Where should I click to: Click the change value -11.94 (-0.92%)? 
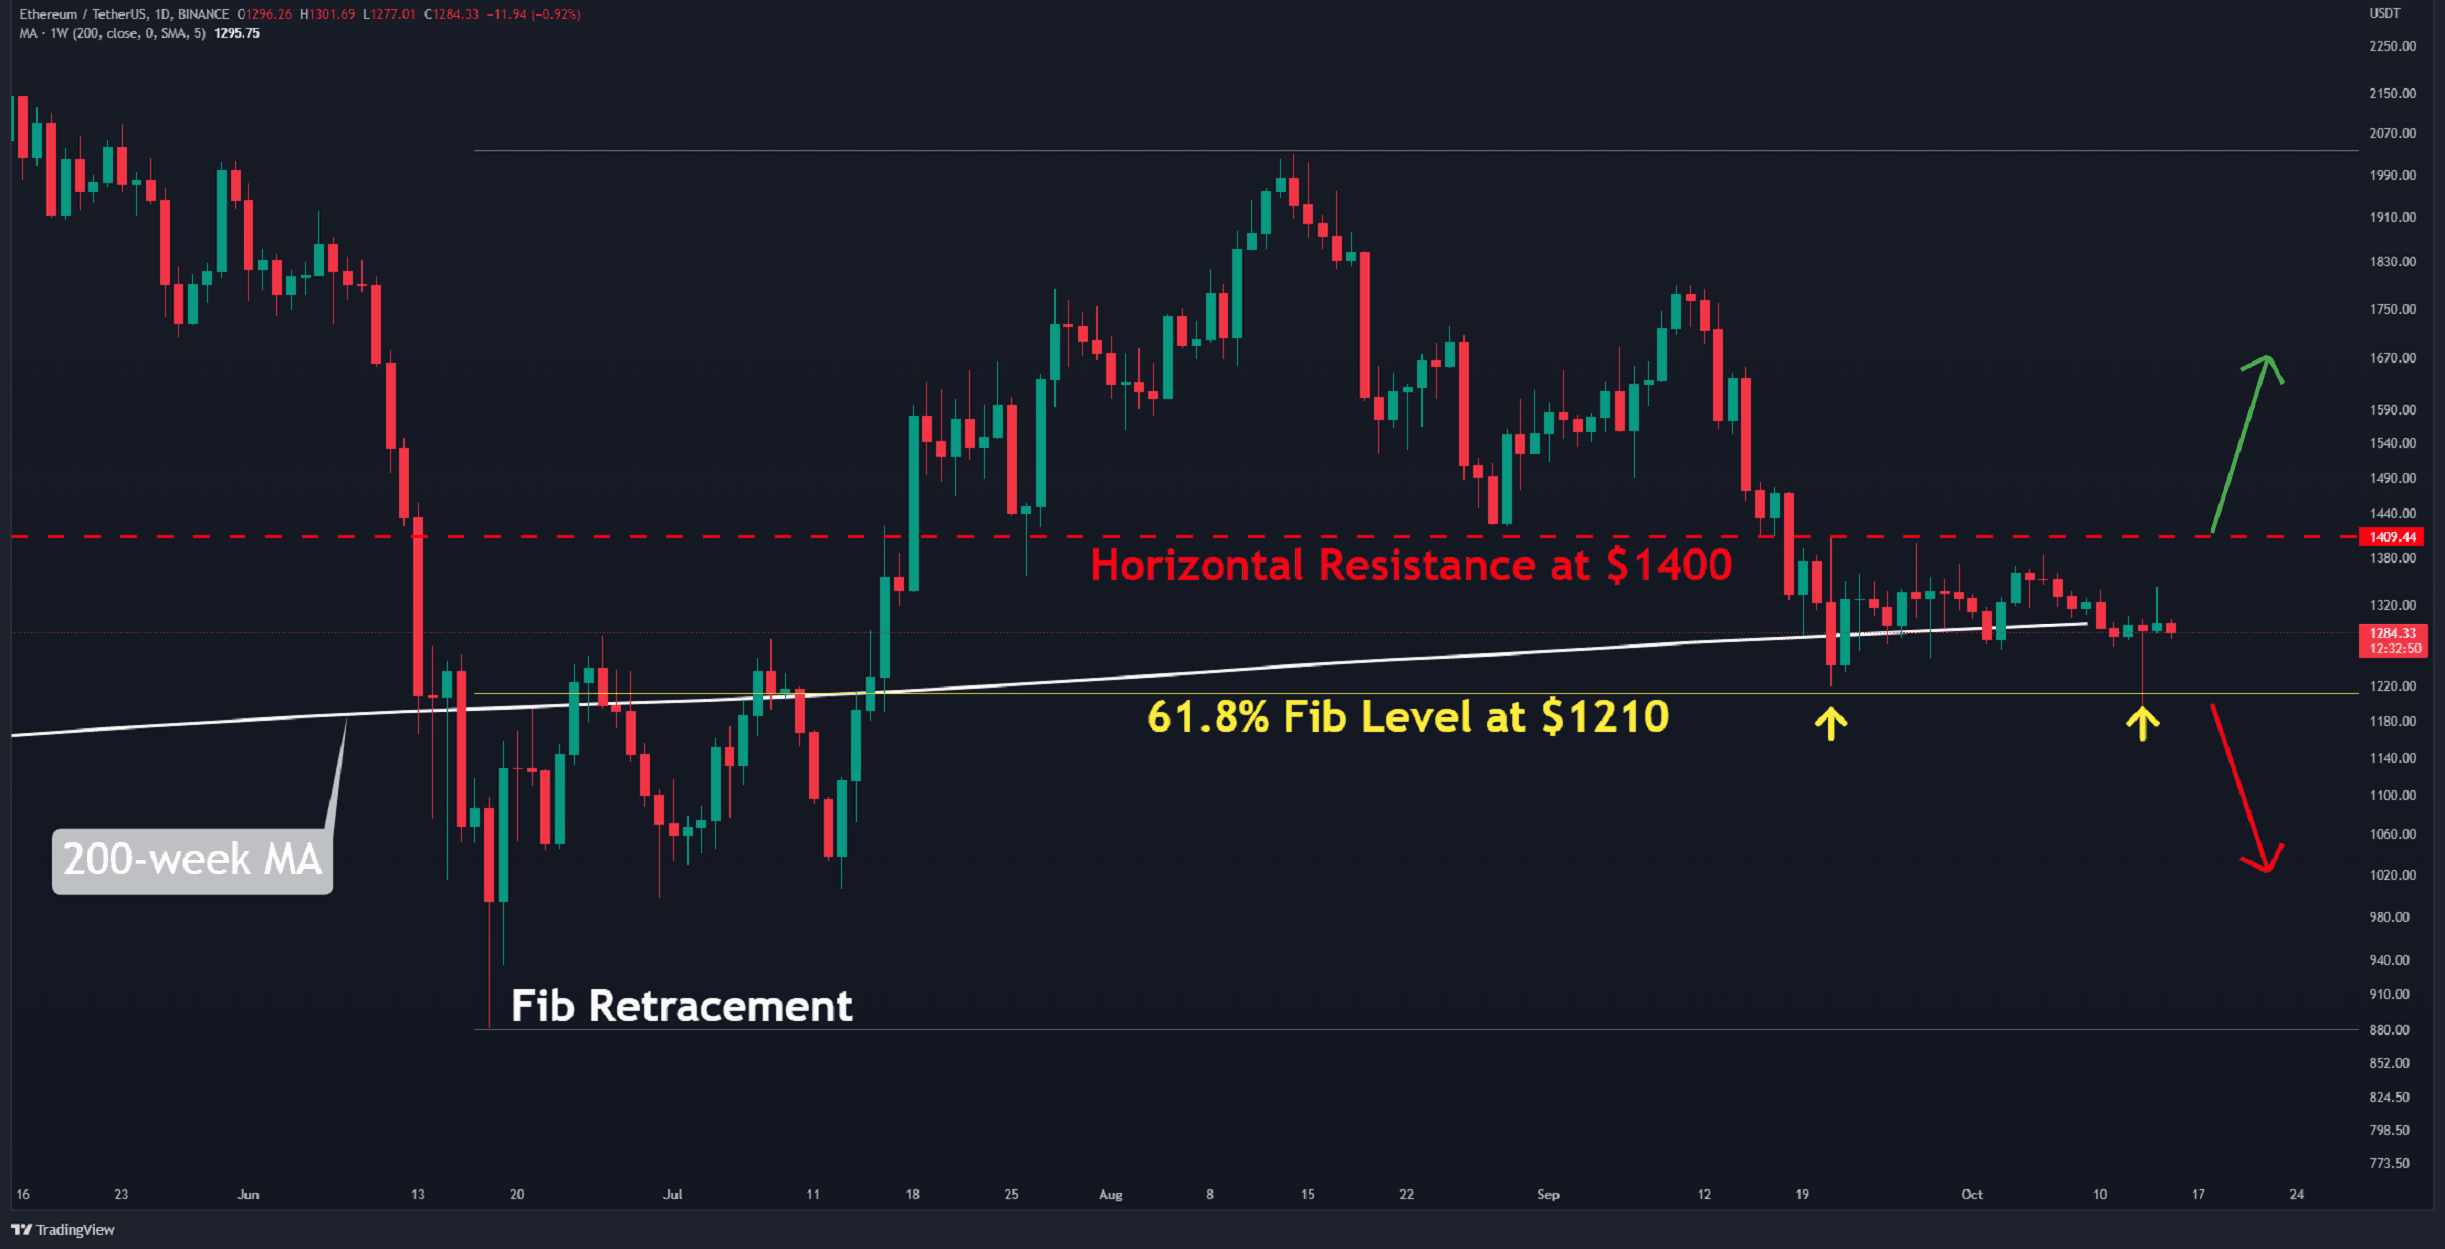(x=534, y=14)
